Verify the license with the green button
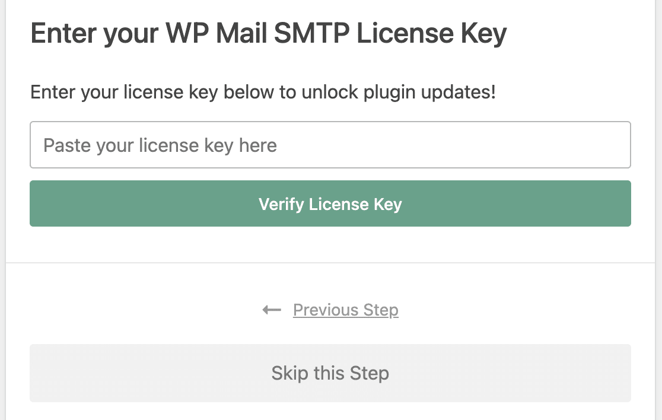 [x=330, y=203]
